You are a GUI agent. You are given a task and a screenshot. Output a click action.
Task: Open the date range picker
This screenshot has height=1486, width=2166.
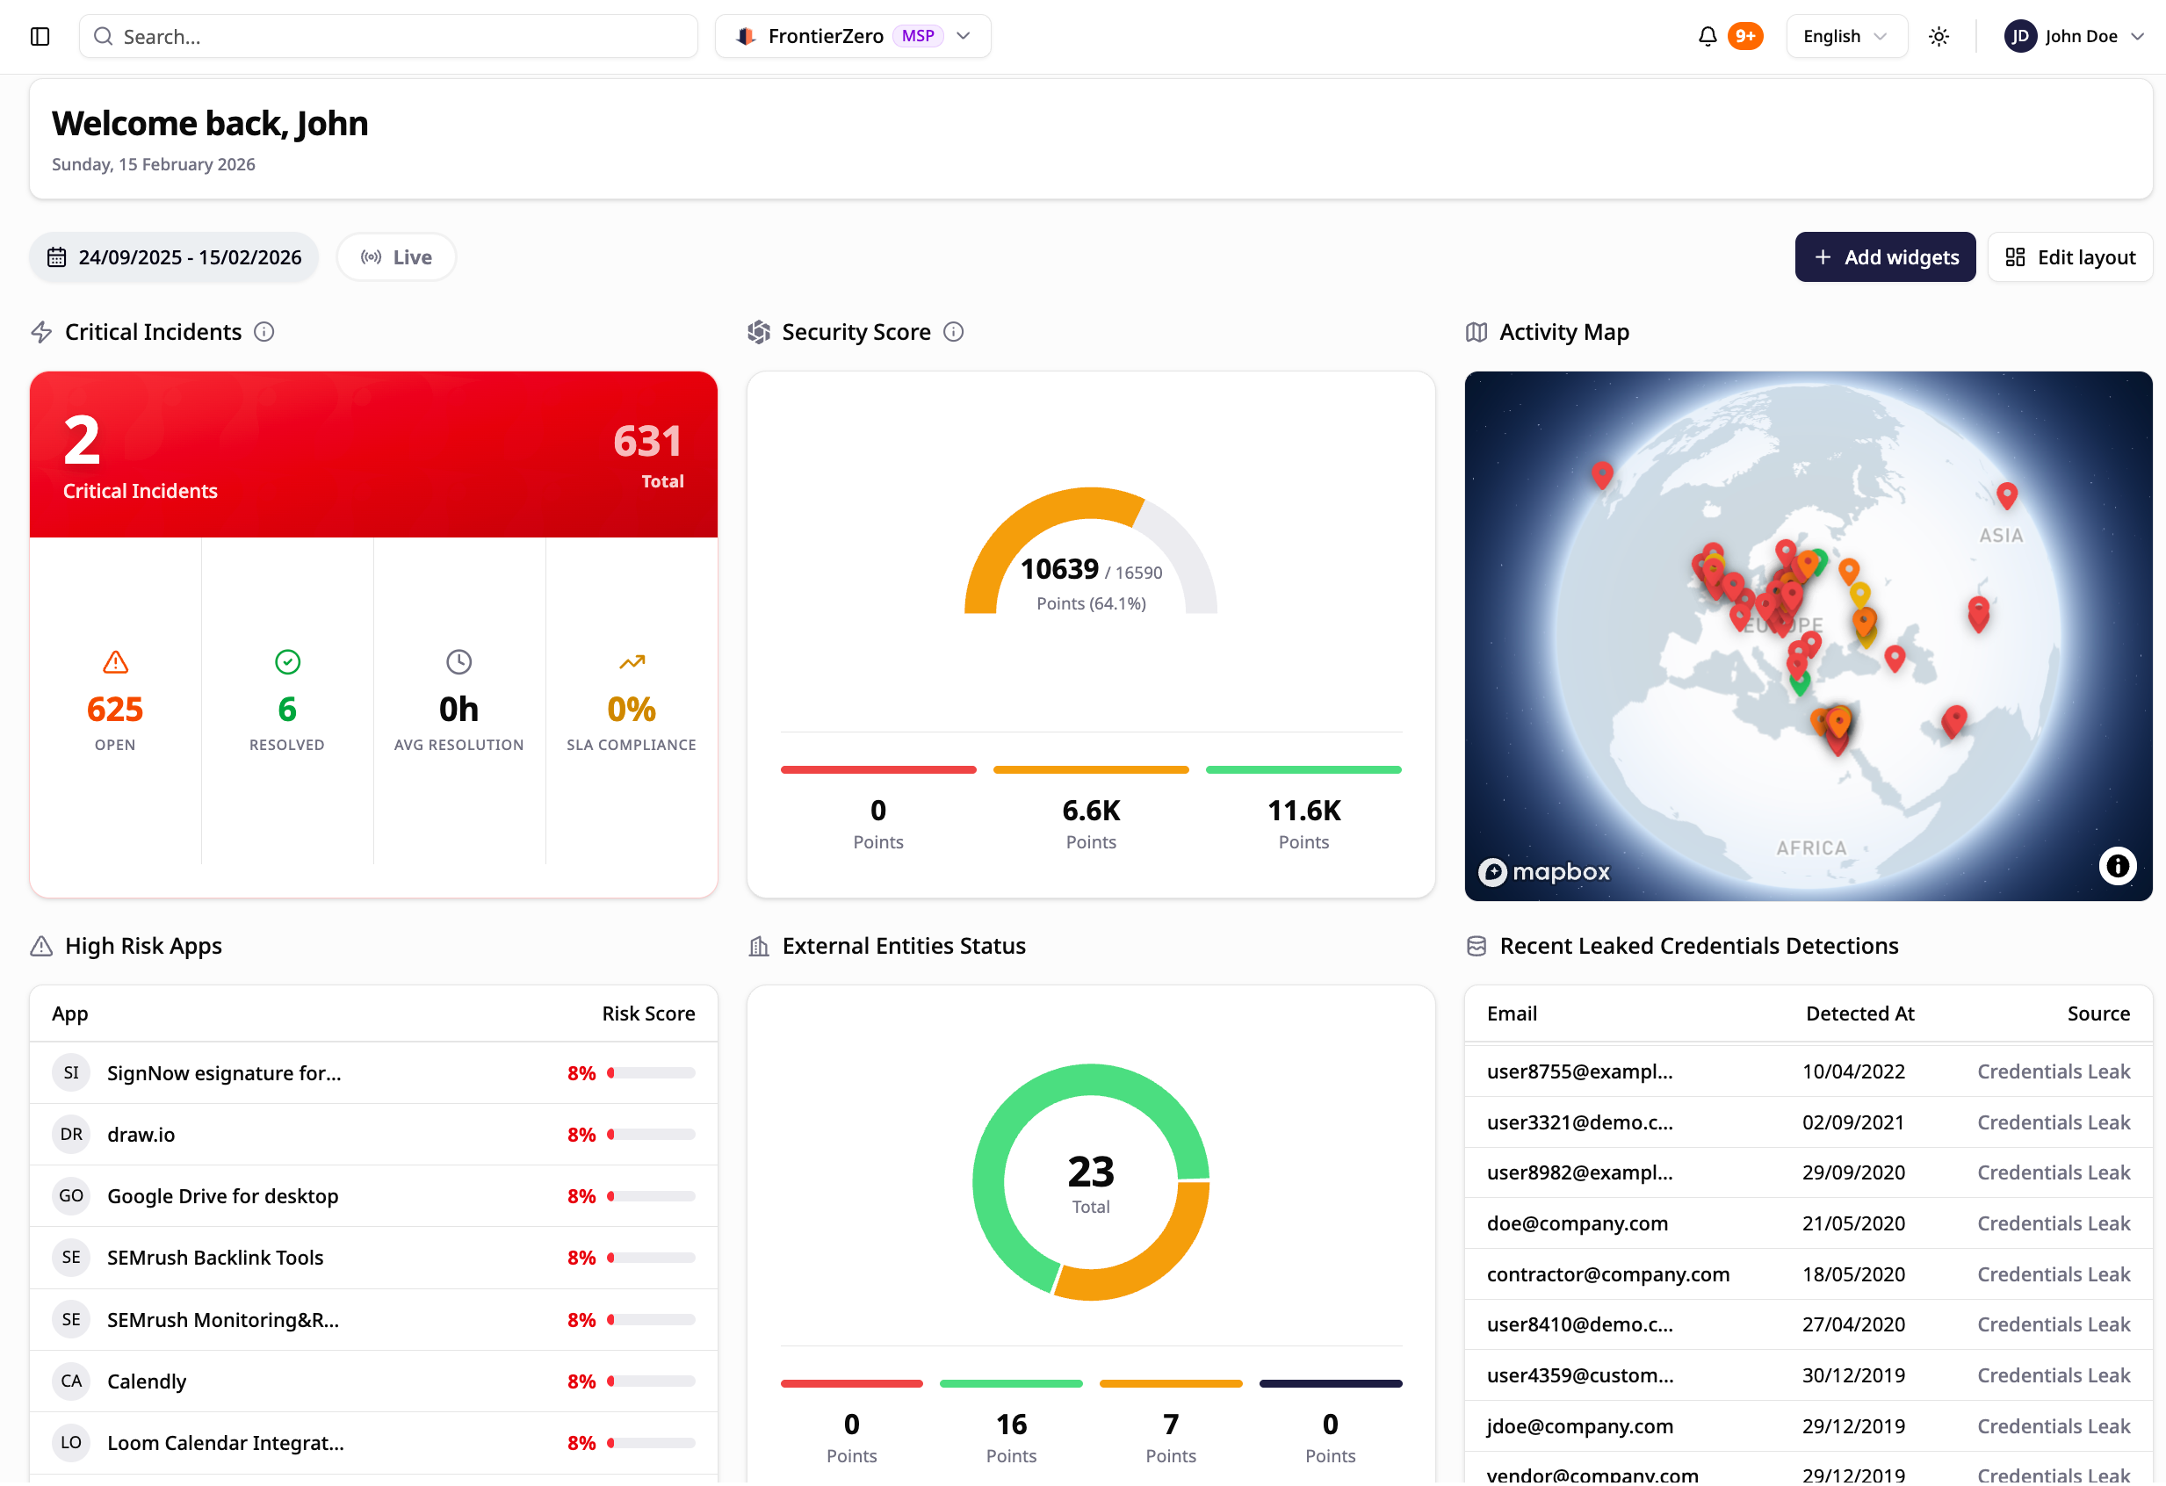174,258
